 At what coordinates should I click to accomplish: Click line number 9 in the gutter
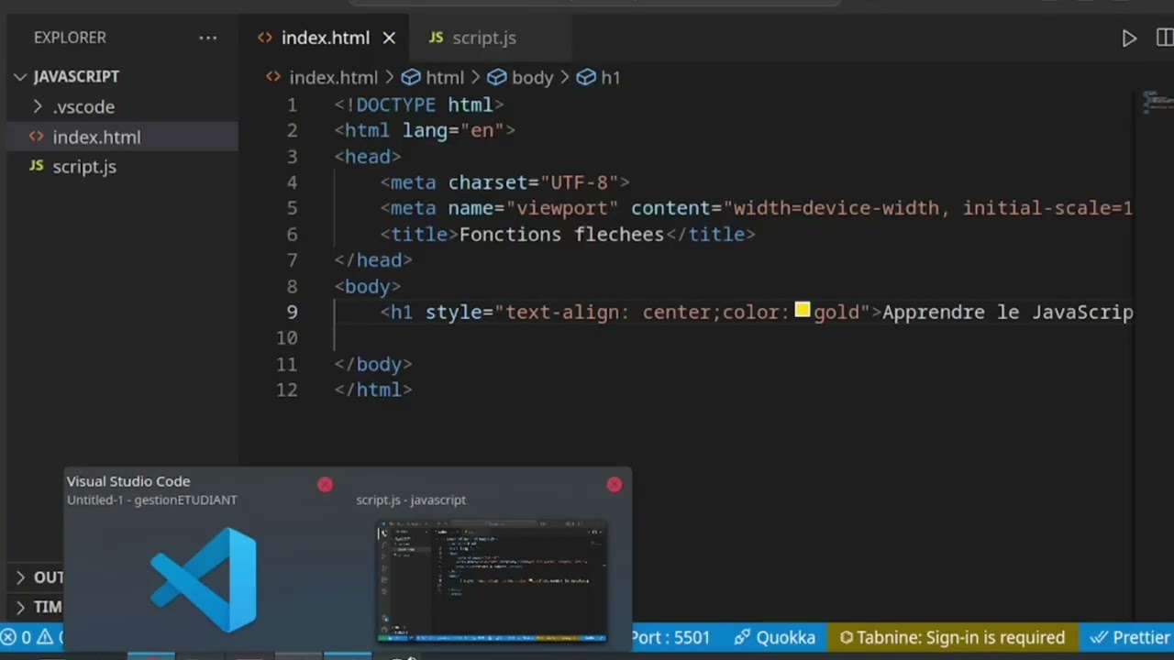point(292,312)
